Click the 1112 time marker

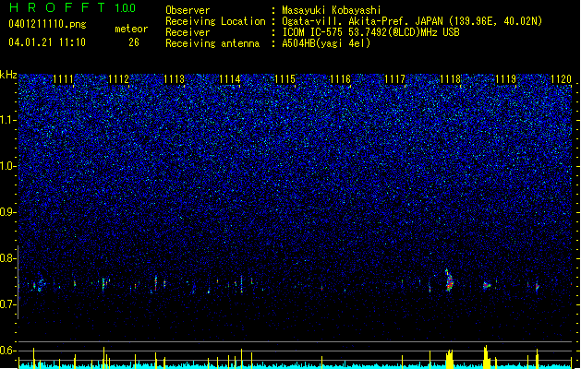[x=118, y=79]
